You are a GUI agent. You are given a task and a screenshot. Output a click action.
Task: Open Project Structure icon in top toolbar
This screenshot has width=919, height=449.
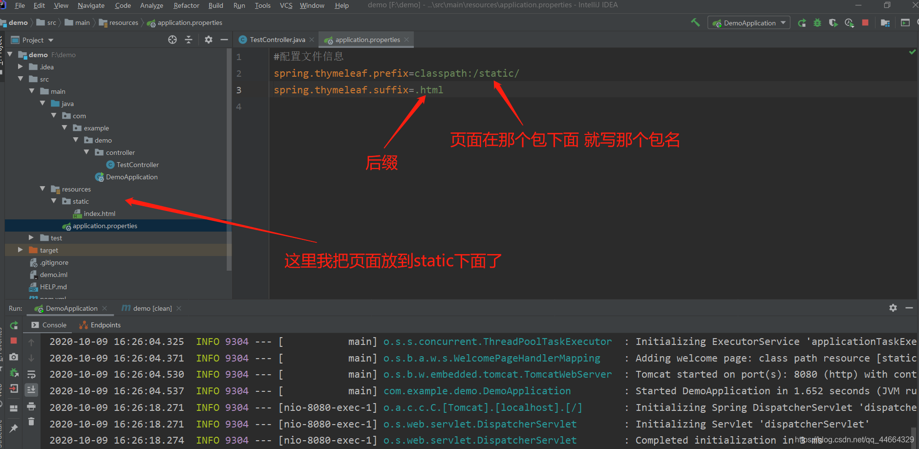pyautogui.click(x=885, y=23)
